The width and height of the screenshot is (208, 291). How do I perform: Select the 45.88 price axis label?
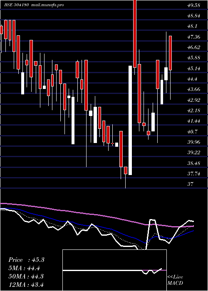tap(193, 58)
